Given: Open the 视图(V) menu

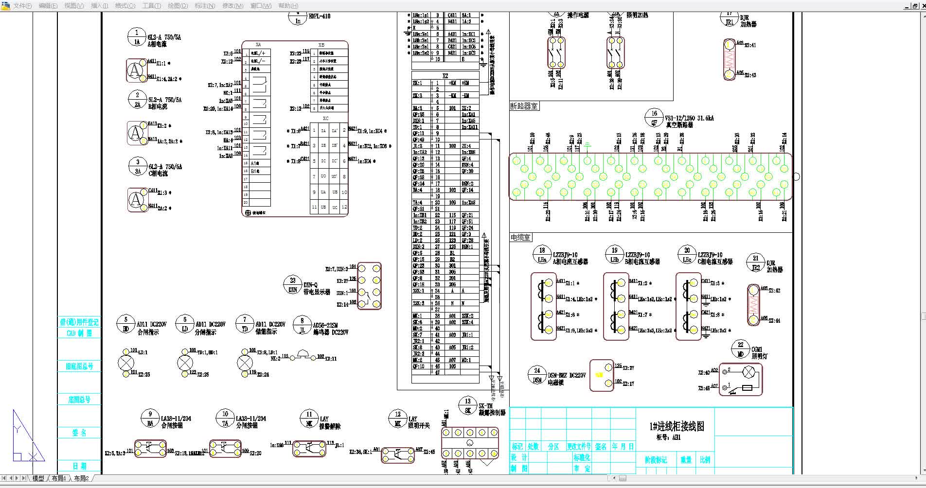Looking at the screenshot, I should point(74,6).
